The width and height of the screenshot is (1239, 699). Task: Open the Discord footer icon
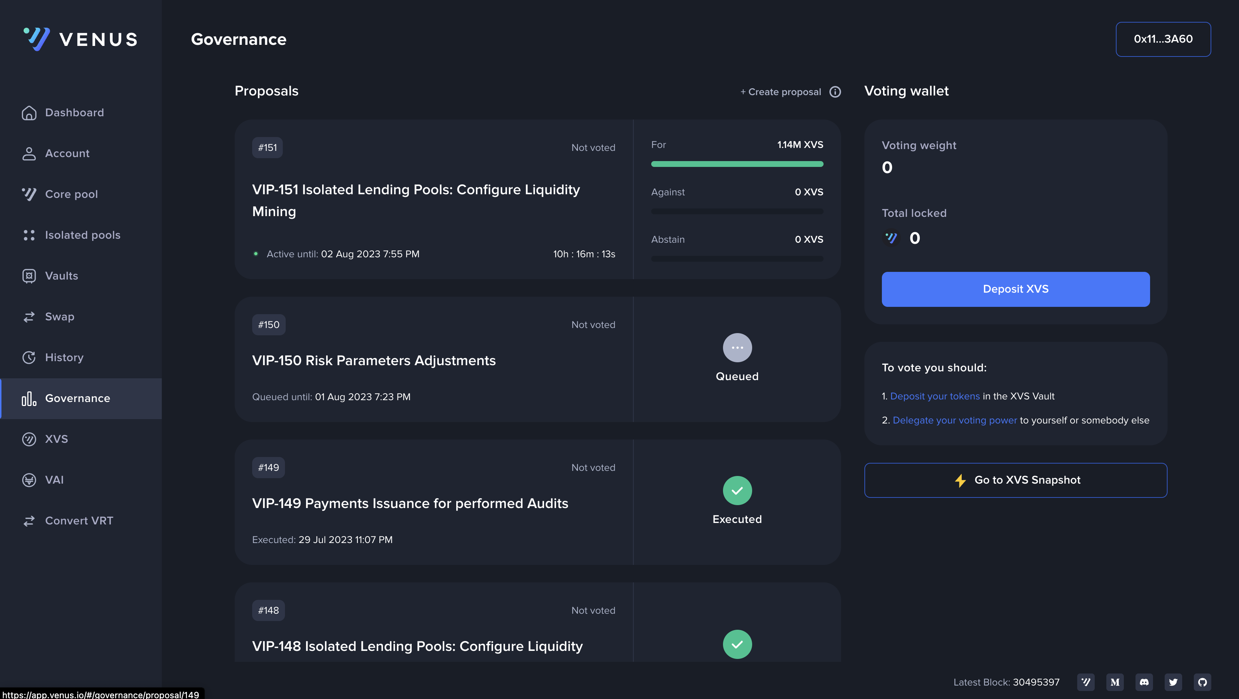pyautogui.click(x=1144, y=682)
